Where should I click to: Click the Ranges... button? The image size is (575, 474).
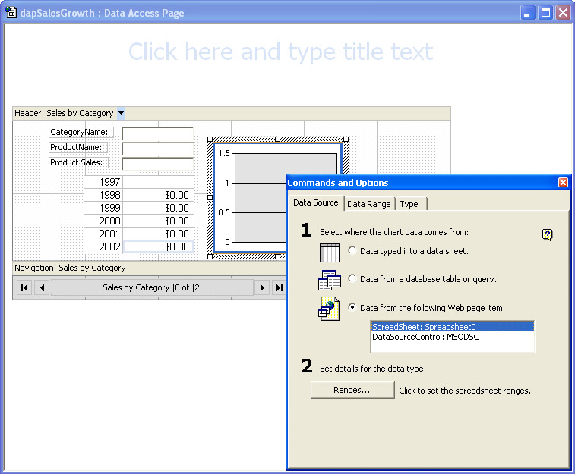pyautogui.click(x=352, y=390)
